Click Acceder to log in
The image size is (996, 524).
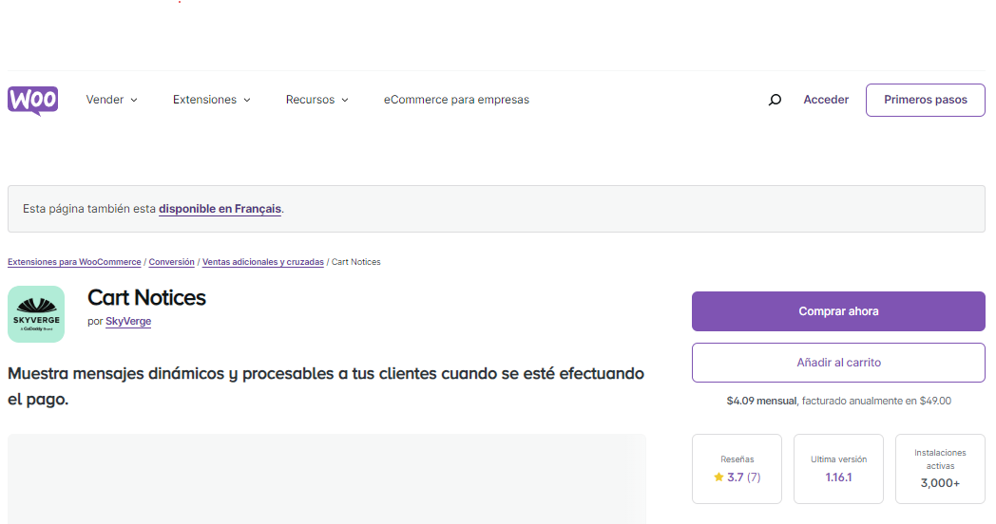(826, 100)
